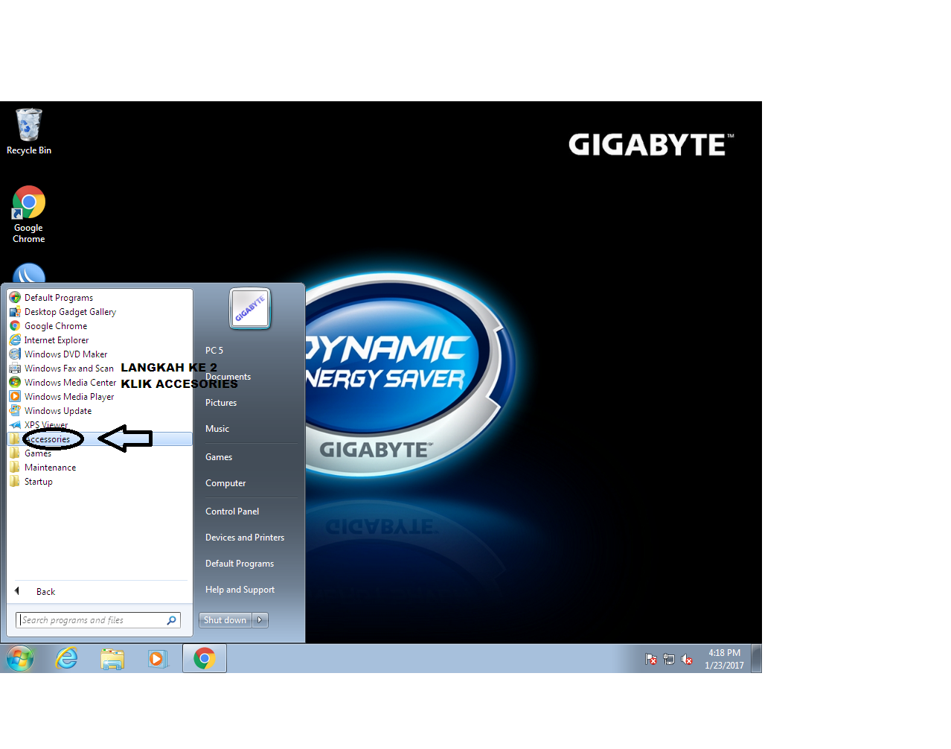Launch Google Chrome desktop shortcut
The width and height of the screenshot is (951, 749).
click(x=29, y=214)
